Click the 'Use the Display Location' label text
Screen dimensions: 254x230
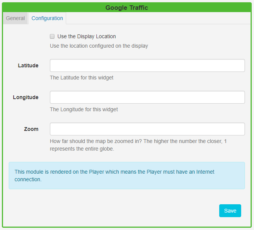pos(87,37)
